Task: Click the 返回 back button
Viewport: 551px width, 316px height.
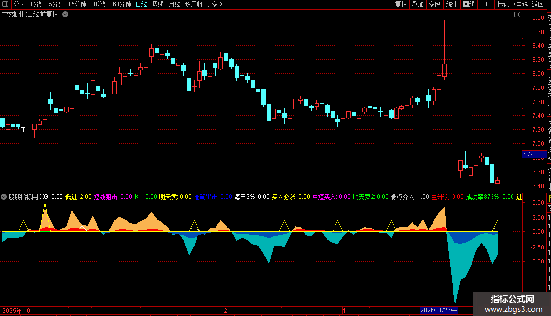Action: pos(538,4)
